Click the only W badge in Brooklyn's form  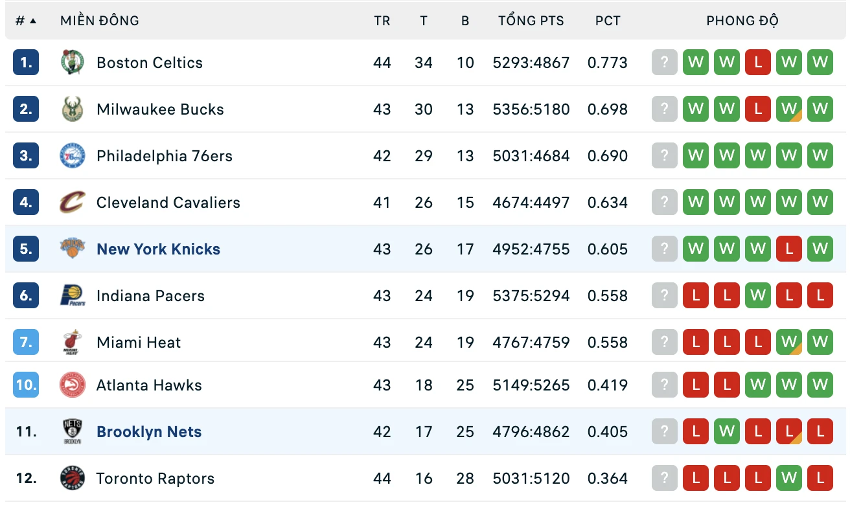click(727, 432)
